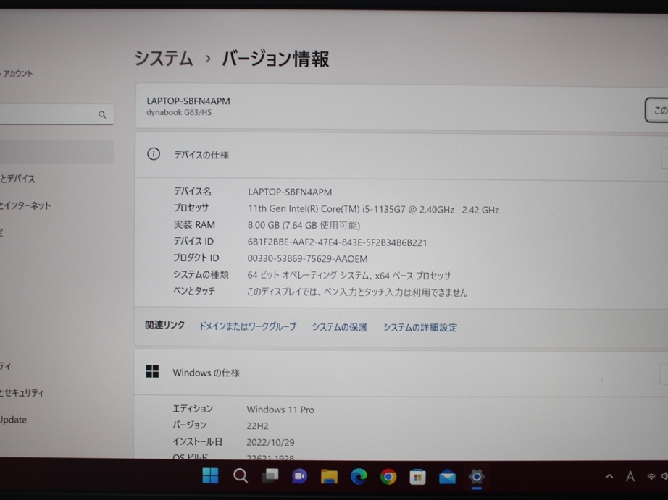Open taskbar Search magnifier
Image resolution: width=668 pixels, height=500 pixels.
(241, 475)
